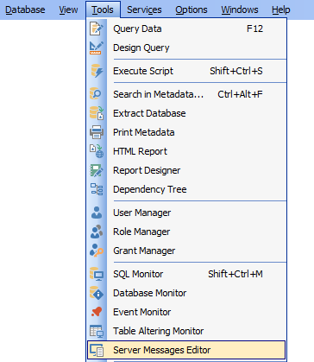This screenshot has height=362, width=314.
Task: Click the Shift+Ctrl+M shortcut text
Action: (235, 274)
